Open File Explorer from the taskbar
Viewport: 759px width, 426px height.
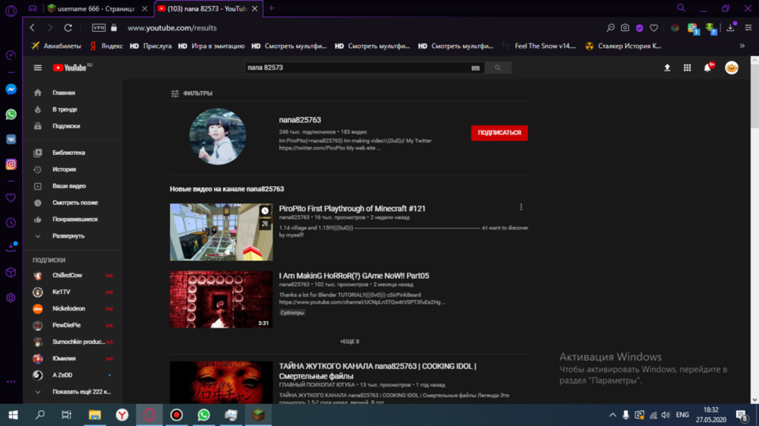point(95,415)
